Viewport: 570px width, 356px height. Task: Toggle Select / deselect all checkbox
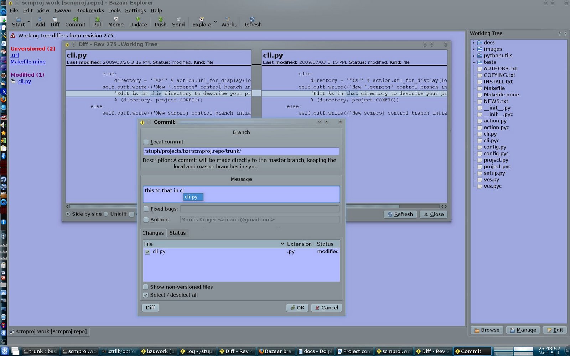pos(146,295)
